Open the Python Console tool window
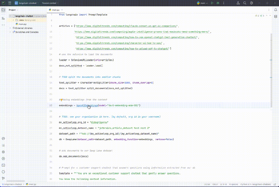 3,138
